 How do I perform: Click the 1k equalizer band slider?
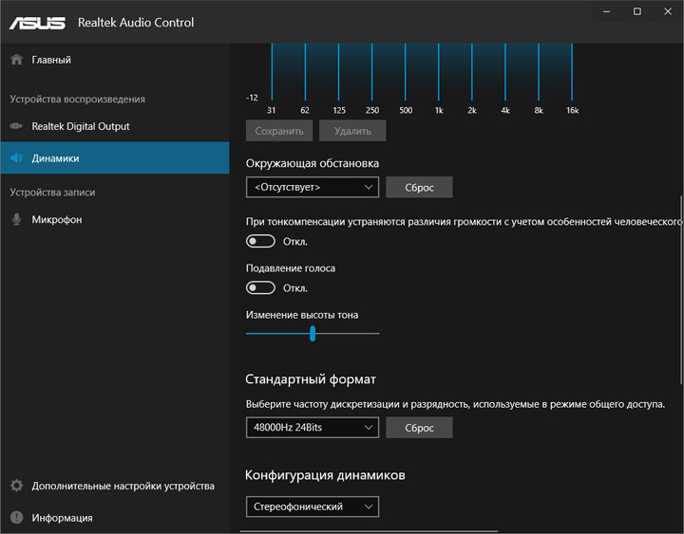point(438,72)
